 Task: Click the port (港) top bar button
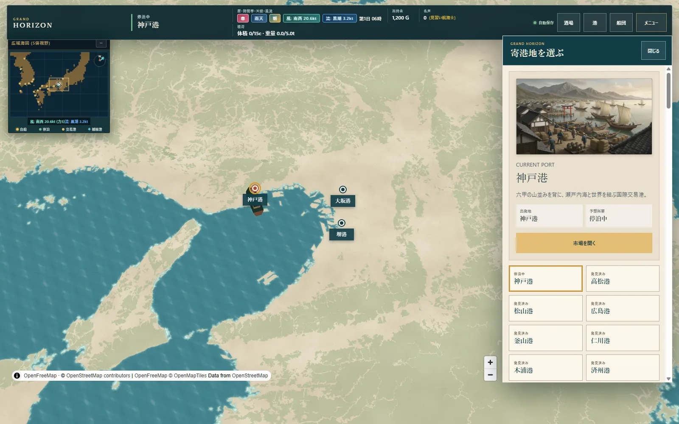click(595, 23)
